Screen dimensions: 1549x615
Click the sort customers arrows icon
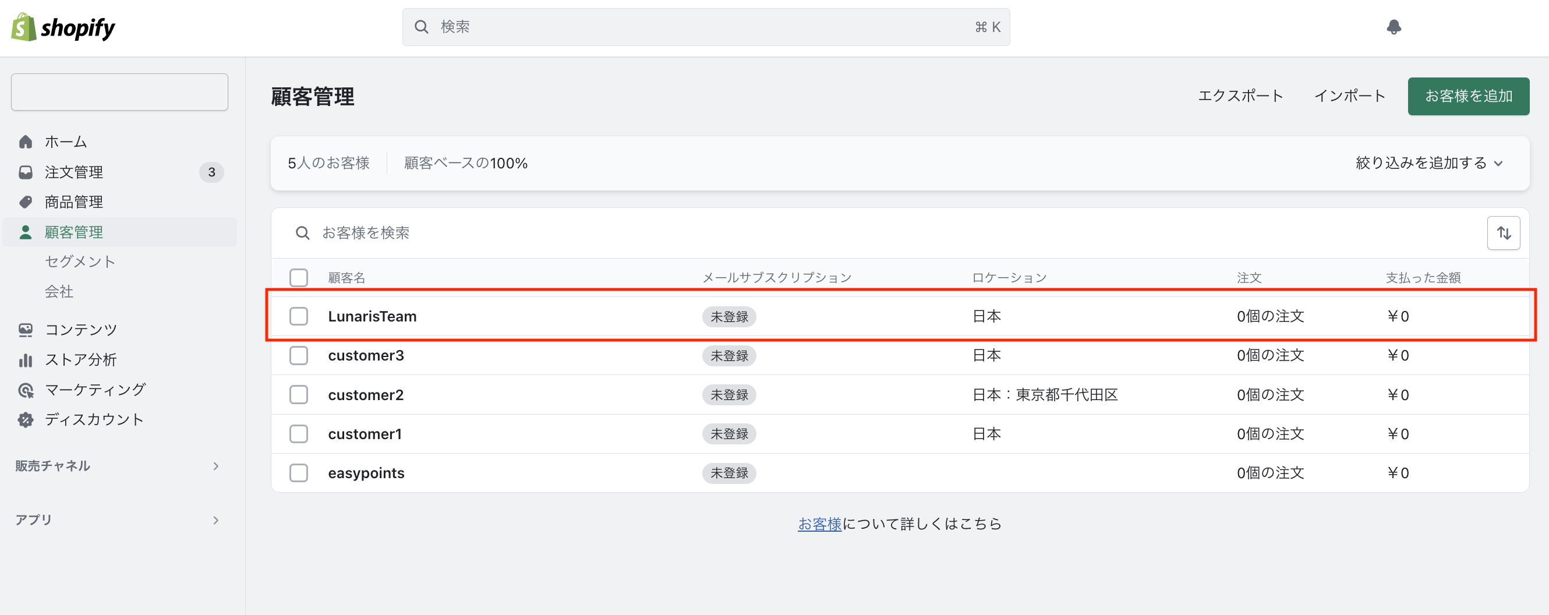point(1502,232)
